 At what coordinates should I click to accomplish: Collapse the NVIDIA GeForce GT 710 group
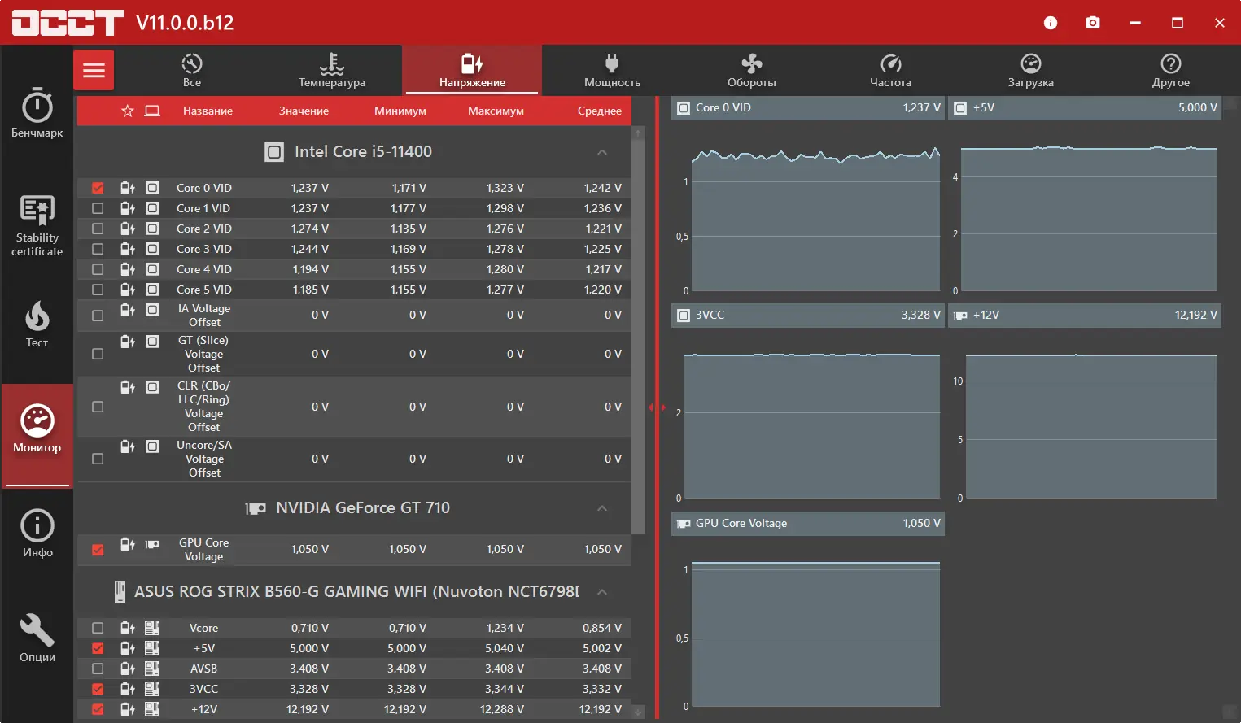coord(602,508)
